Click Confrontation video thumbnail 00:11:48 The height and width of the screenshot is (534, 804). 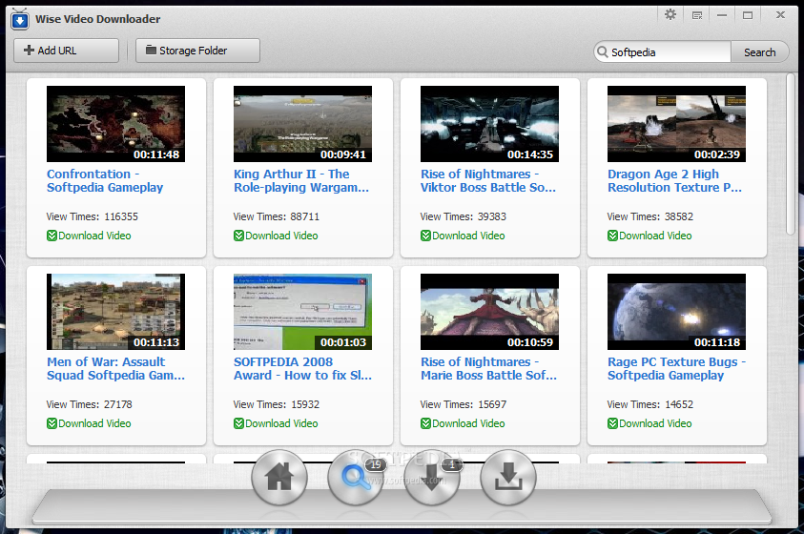116,124
